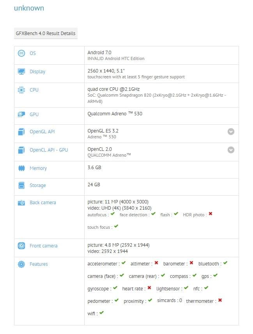Click the Back camera icon

click(x=21, y=203)
